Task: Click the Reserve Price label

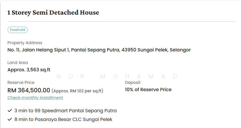Action: point(21,82)
